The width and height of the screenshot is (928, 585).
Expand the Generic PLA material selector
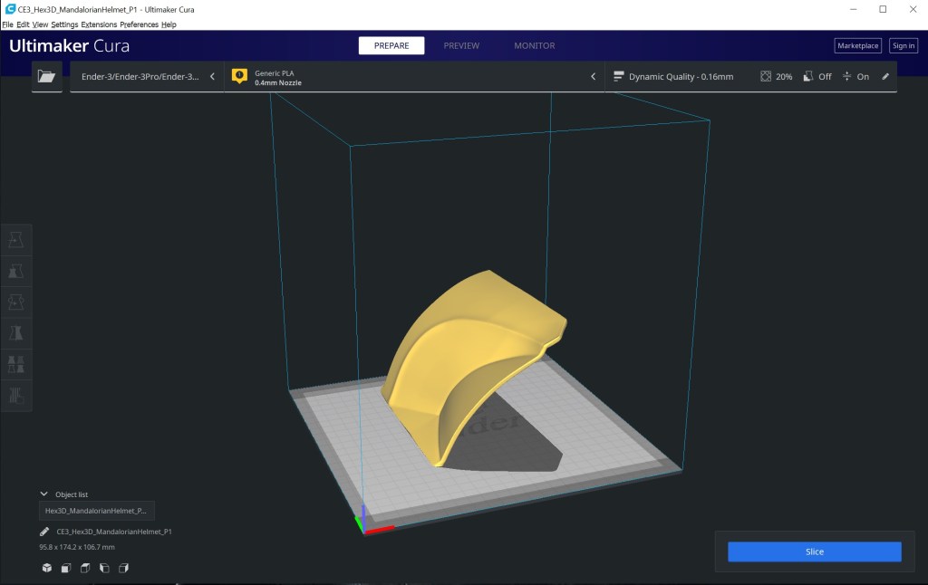coord(414,77)
